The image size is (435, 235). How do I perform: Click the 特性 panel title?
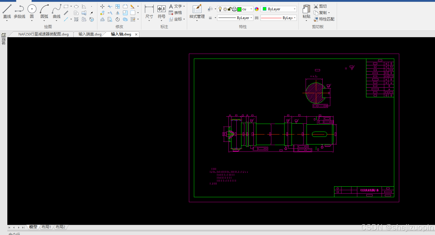pos(243,27)
